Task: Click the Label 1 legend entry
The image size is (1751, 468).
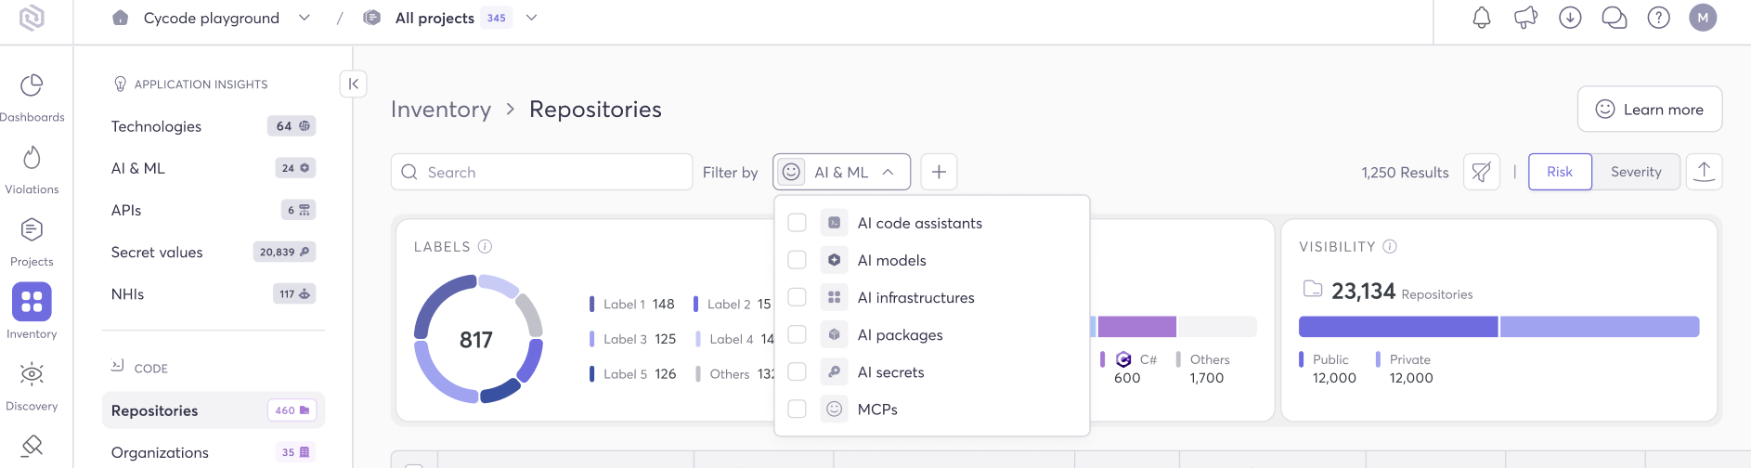Action: pos(631,304)
